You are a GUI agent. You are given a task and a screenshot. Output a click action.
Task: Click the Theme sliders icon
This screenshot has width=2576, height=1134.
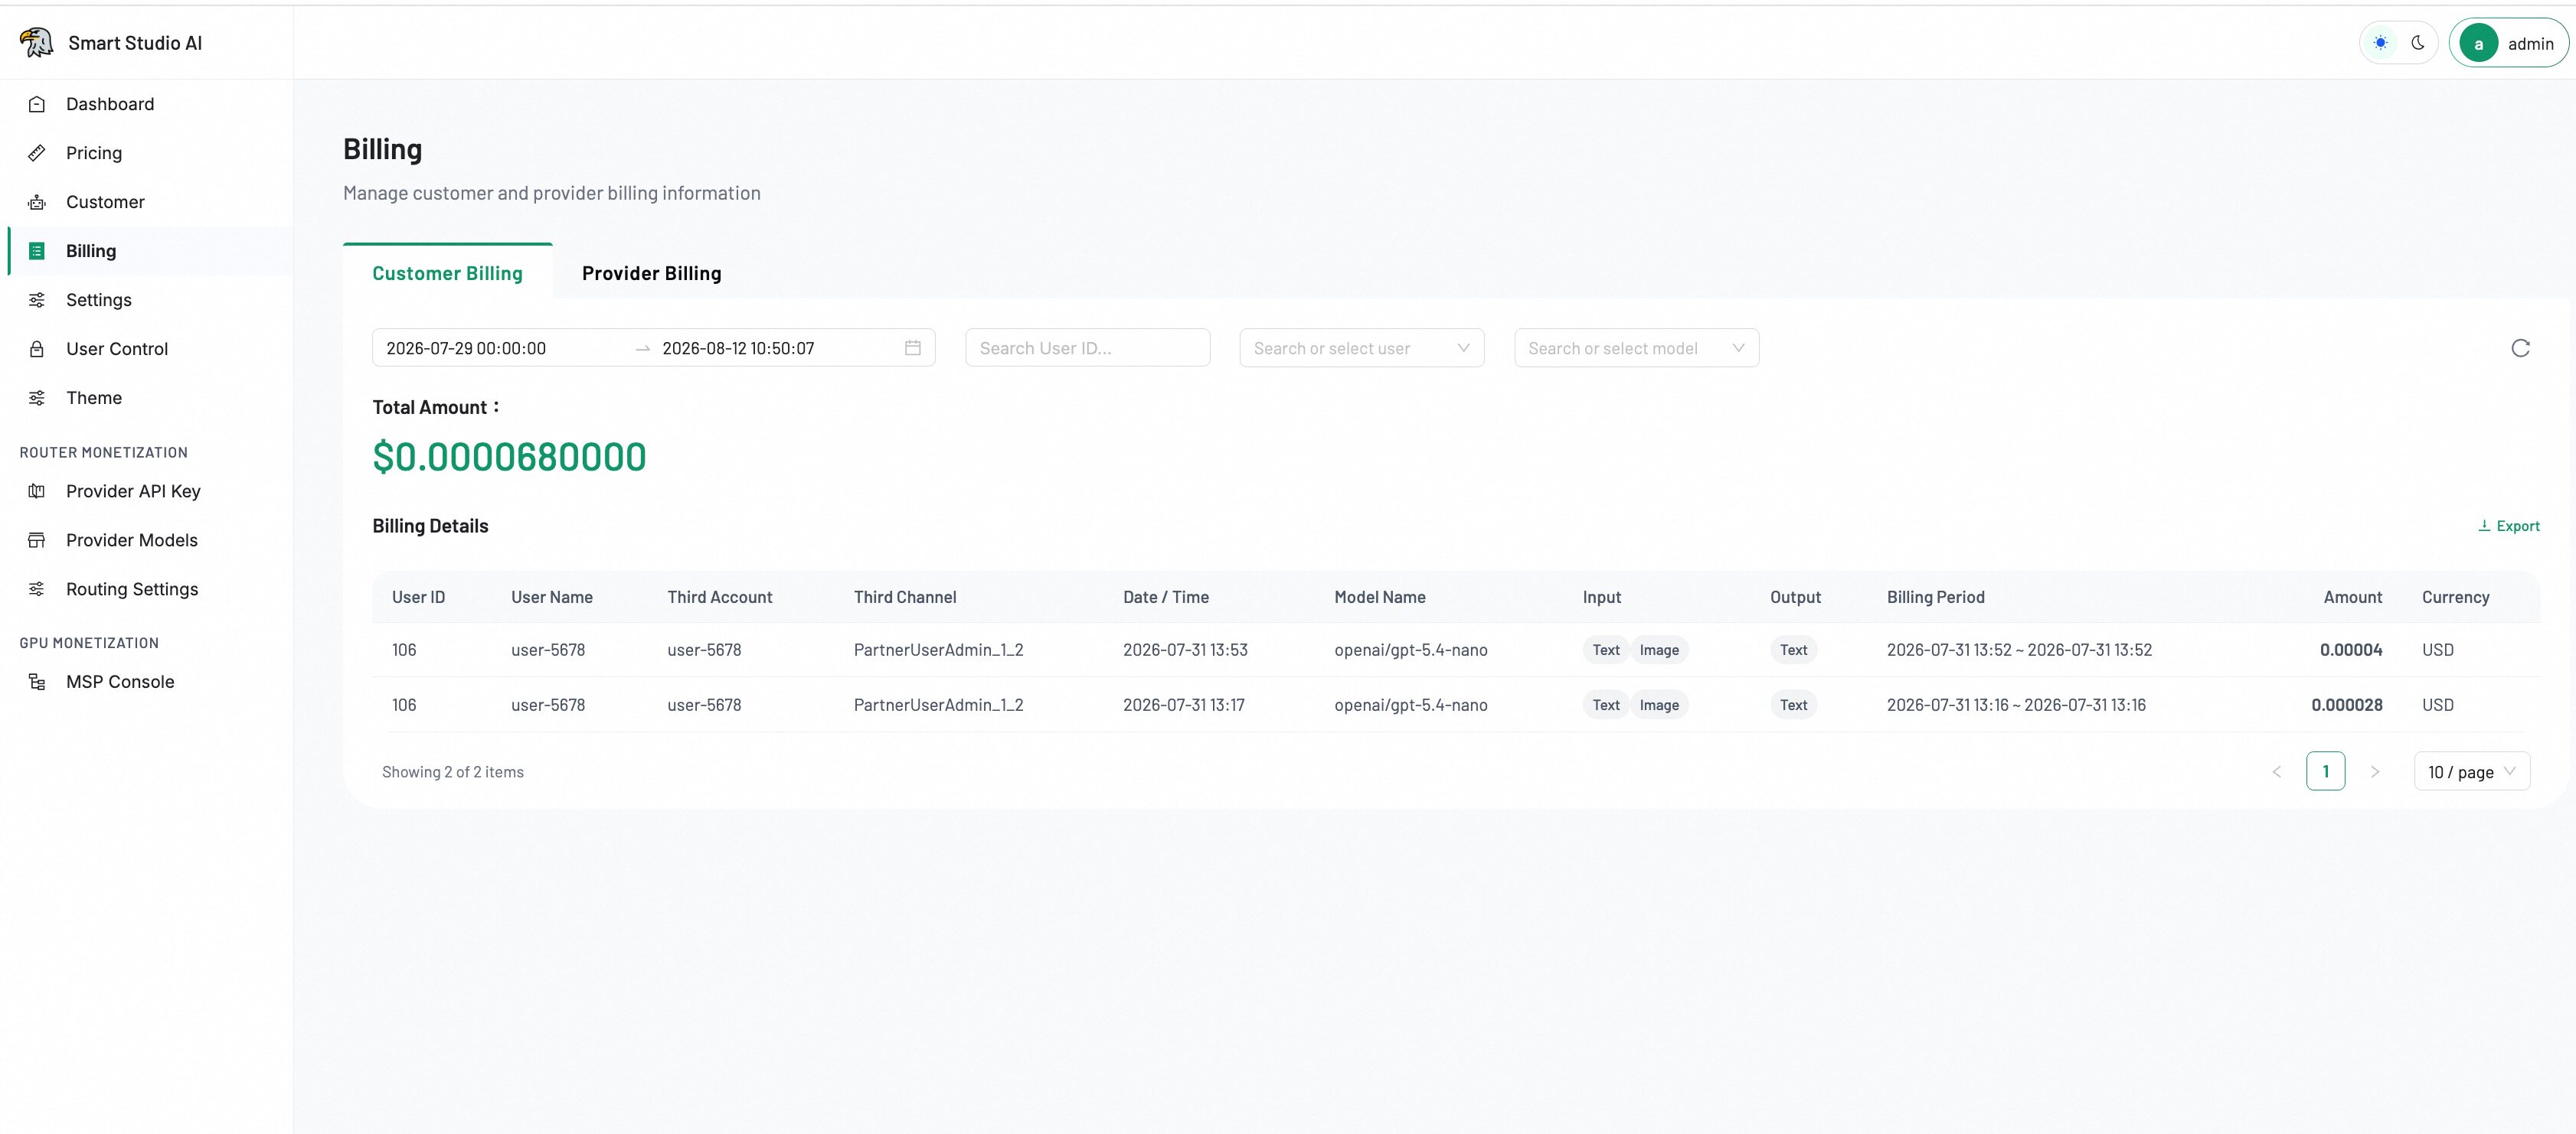point(37,398)
